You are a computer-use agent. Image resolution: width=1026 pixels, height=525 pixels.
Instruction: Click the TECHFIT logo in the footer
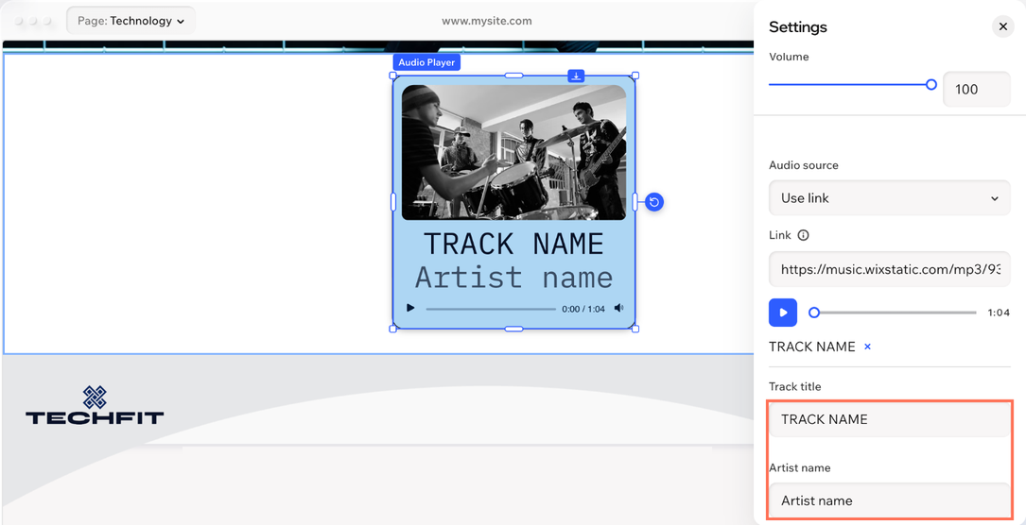tap(95, 405)
